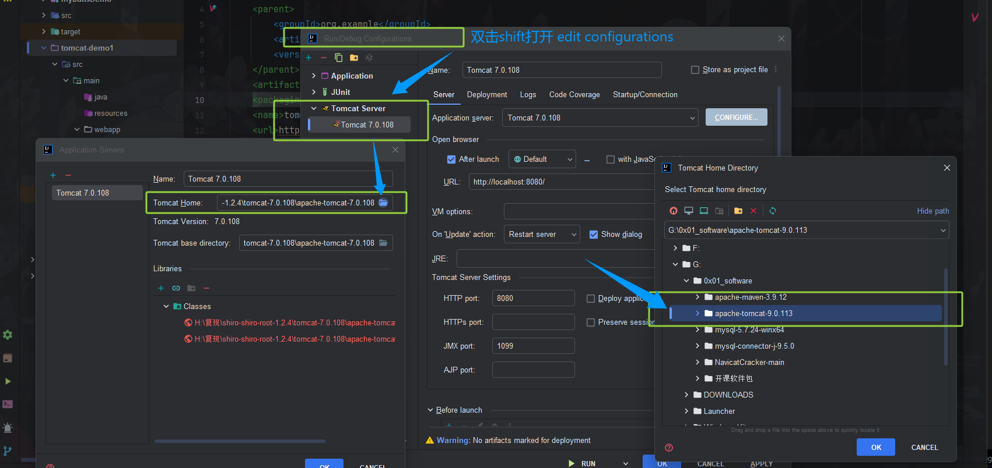Screen dimensions: 992x468
Task: Click new folder icon in Tomcat Home Directory
Action: [738, 211]
